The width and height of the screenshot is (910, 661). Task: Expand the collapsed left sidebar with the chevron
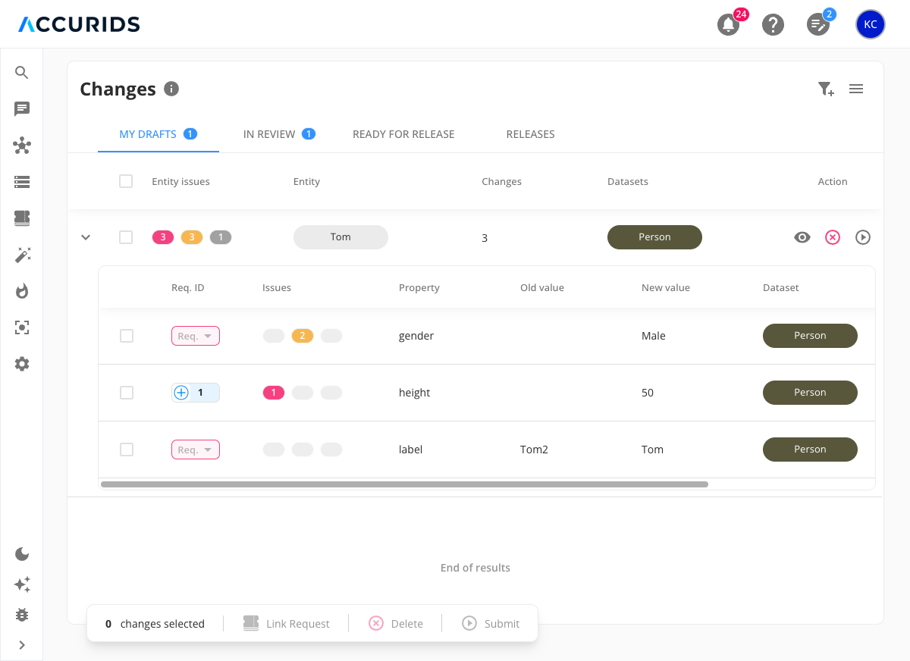pos(22,645)
